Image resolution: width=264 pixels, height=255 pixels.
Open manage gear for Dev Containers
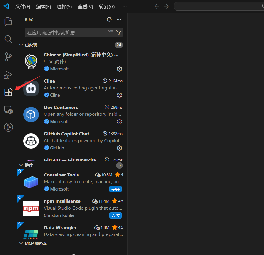click(119, 122)
